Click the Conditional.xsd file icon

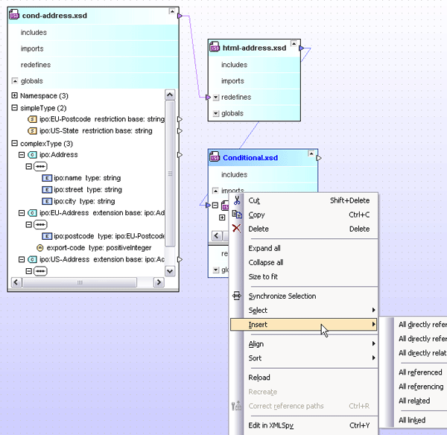point(215,158)
